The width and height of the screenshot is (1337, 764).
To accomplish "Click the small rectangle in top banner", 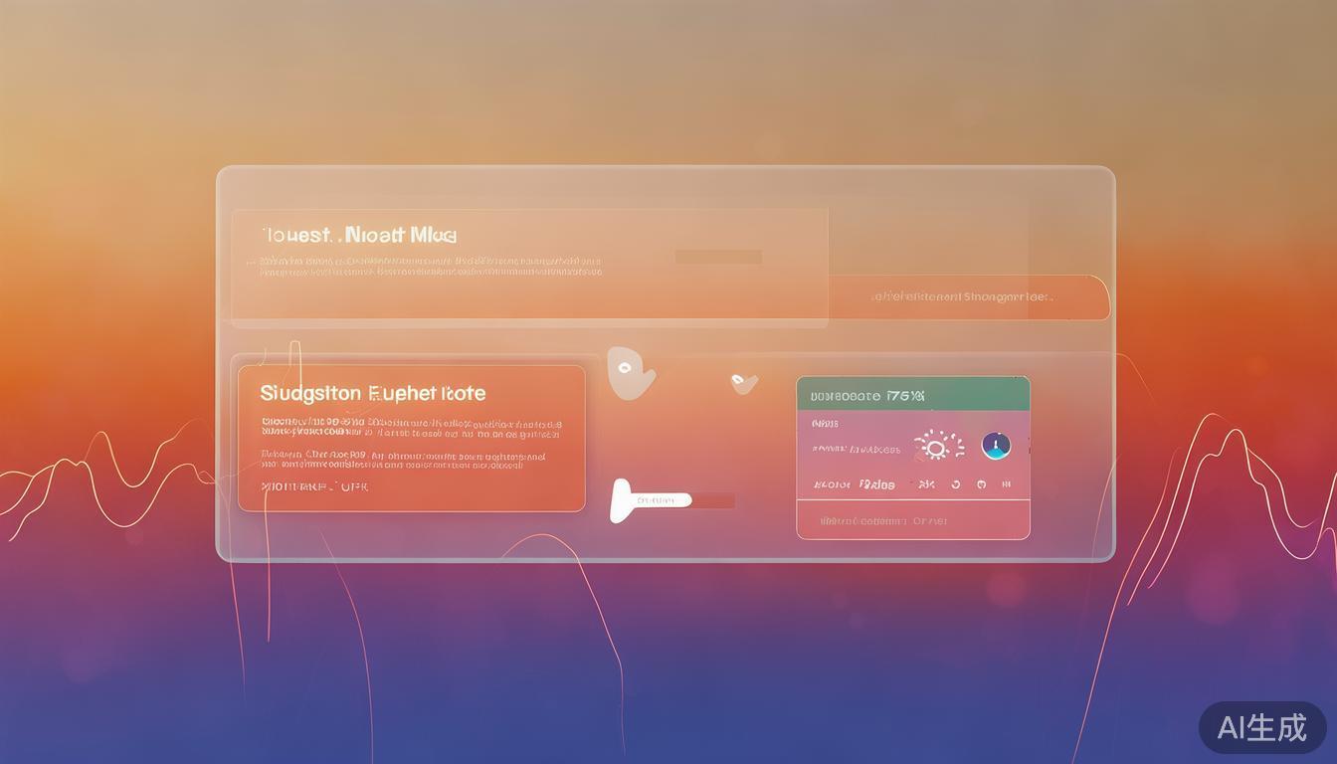I will click(x=718, y=257).
